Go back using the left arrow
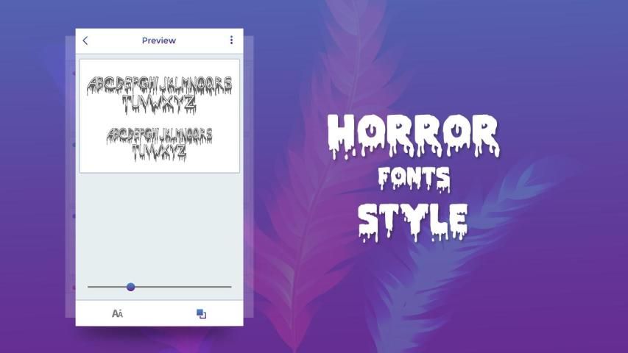 85,40
